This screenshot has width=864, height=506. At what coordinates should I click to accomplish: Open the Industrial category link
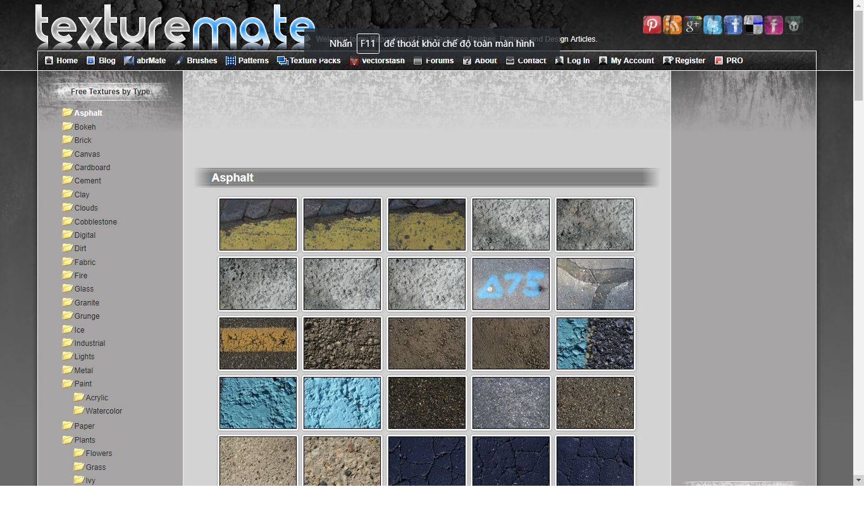(90, 343)
